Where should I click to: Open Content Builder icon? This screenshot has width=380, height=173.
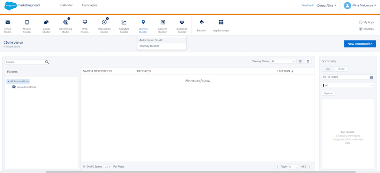click(x=163, y=22)
